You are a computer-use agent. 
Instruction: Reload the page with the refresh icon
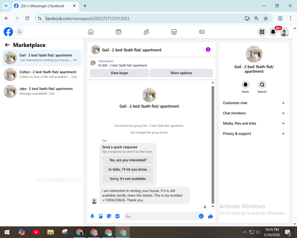pyautogui.click(x=27, y=18)
